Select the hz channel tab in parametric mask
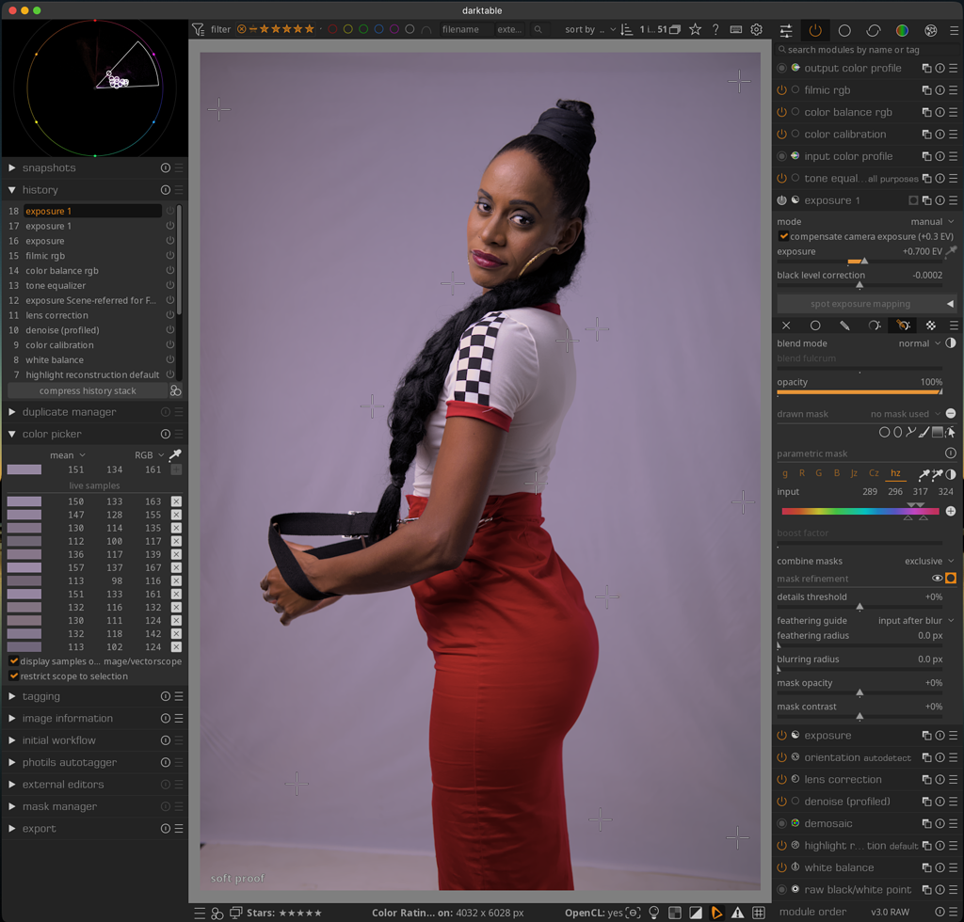 tap(895, 473)
